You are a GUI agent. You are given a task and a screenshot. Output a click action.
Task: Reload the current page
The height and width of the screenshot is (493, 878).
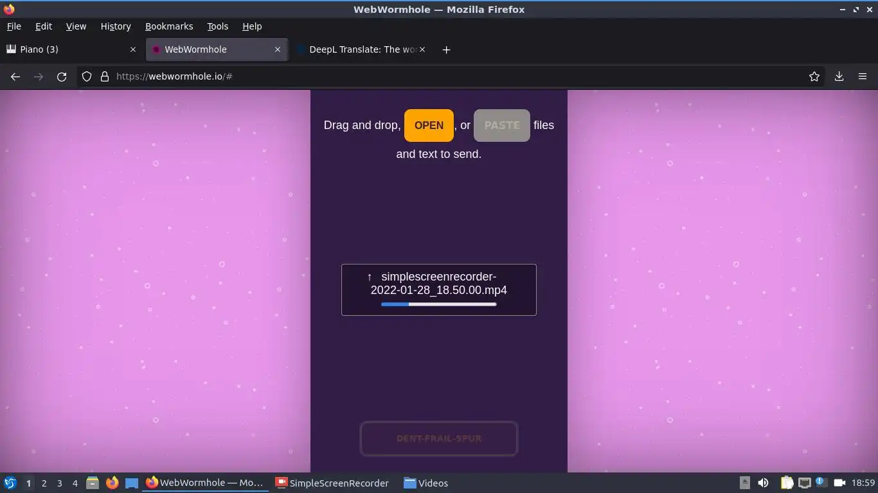[x=62, y=76]
